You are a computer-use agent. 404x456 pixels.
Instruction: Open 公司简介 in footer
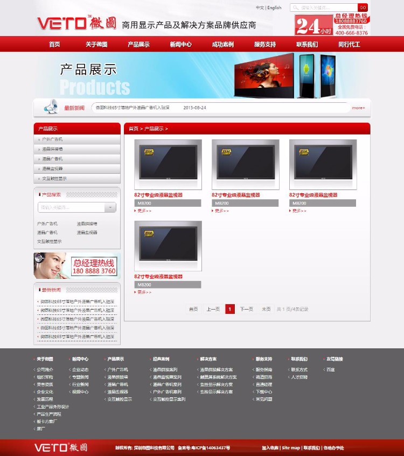[45, 370]
